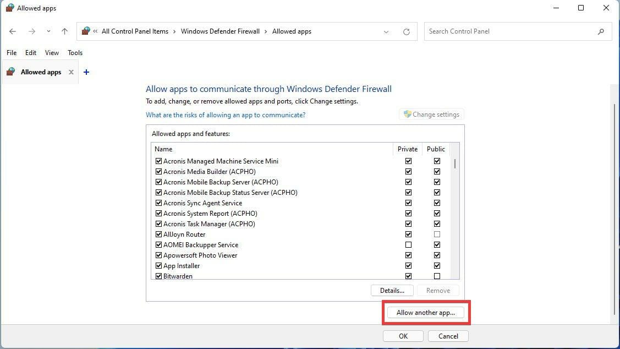Open the View menu

tap(52, 53)
